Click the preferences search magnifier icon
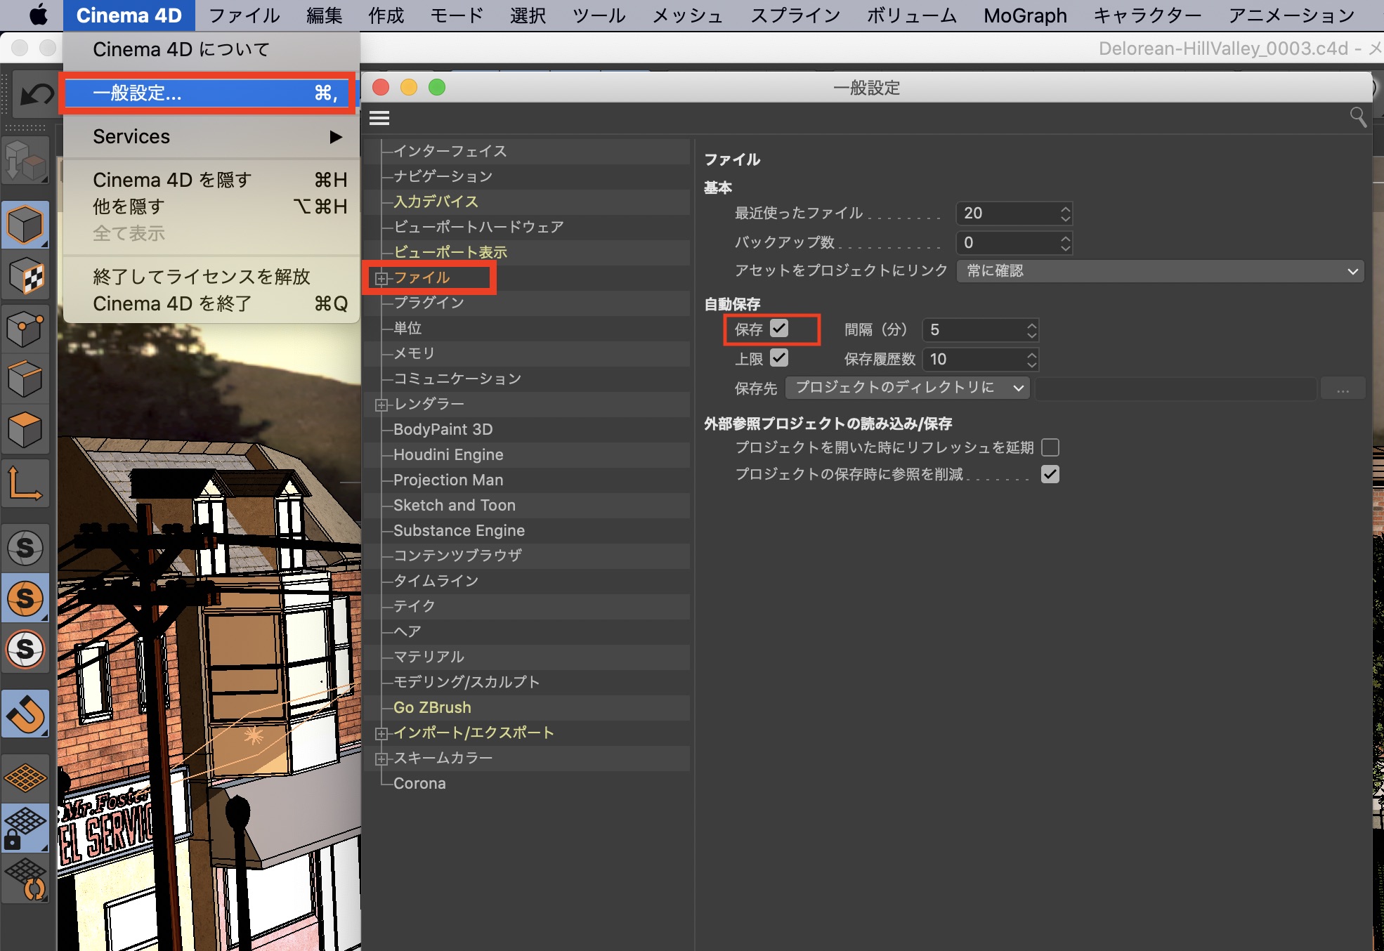1384x951 pixels. [1357, 117]
